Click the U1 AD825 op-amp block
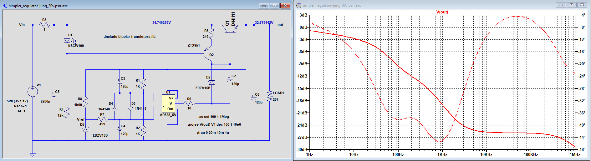Image resolution: width=591 pixels, height=161 pixels. [x=168, y=103]
